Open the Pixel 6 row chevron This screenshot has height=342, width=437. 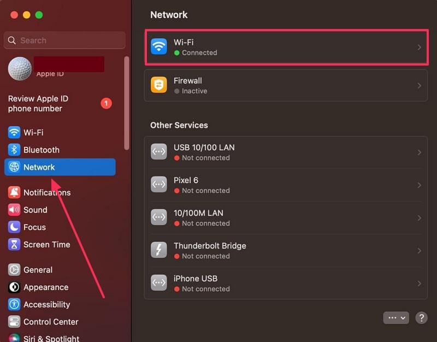point(419,185)
